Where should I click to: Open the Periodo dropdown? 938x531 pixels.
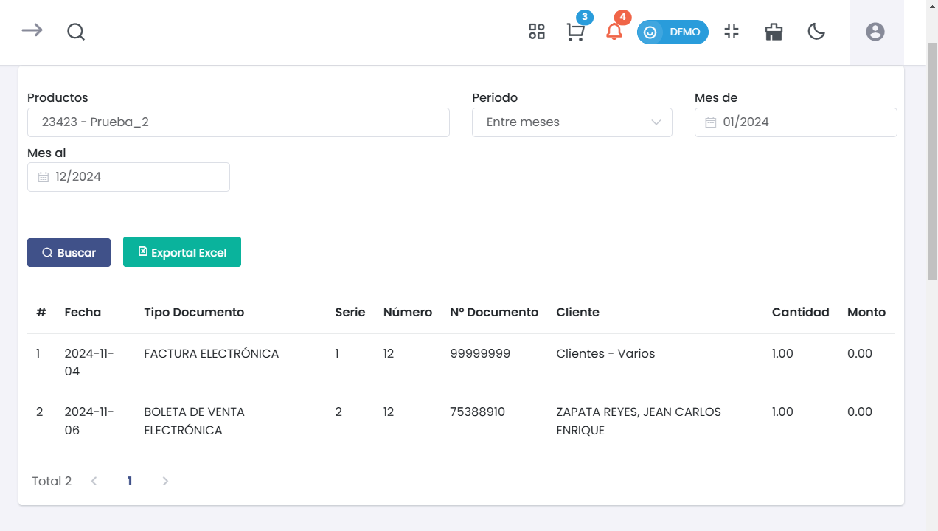[572, 122]
